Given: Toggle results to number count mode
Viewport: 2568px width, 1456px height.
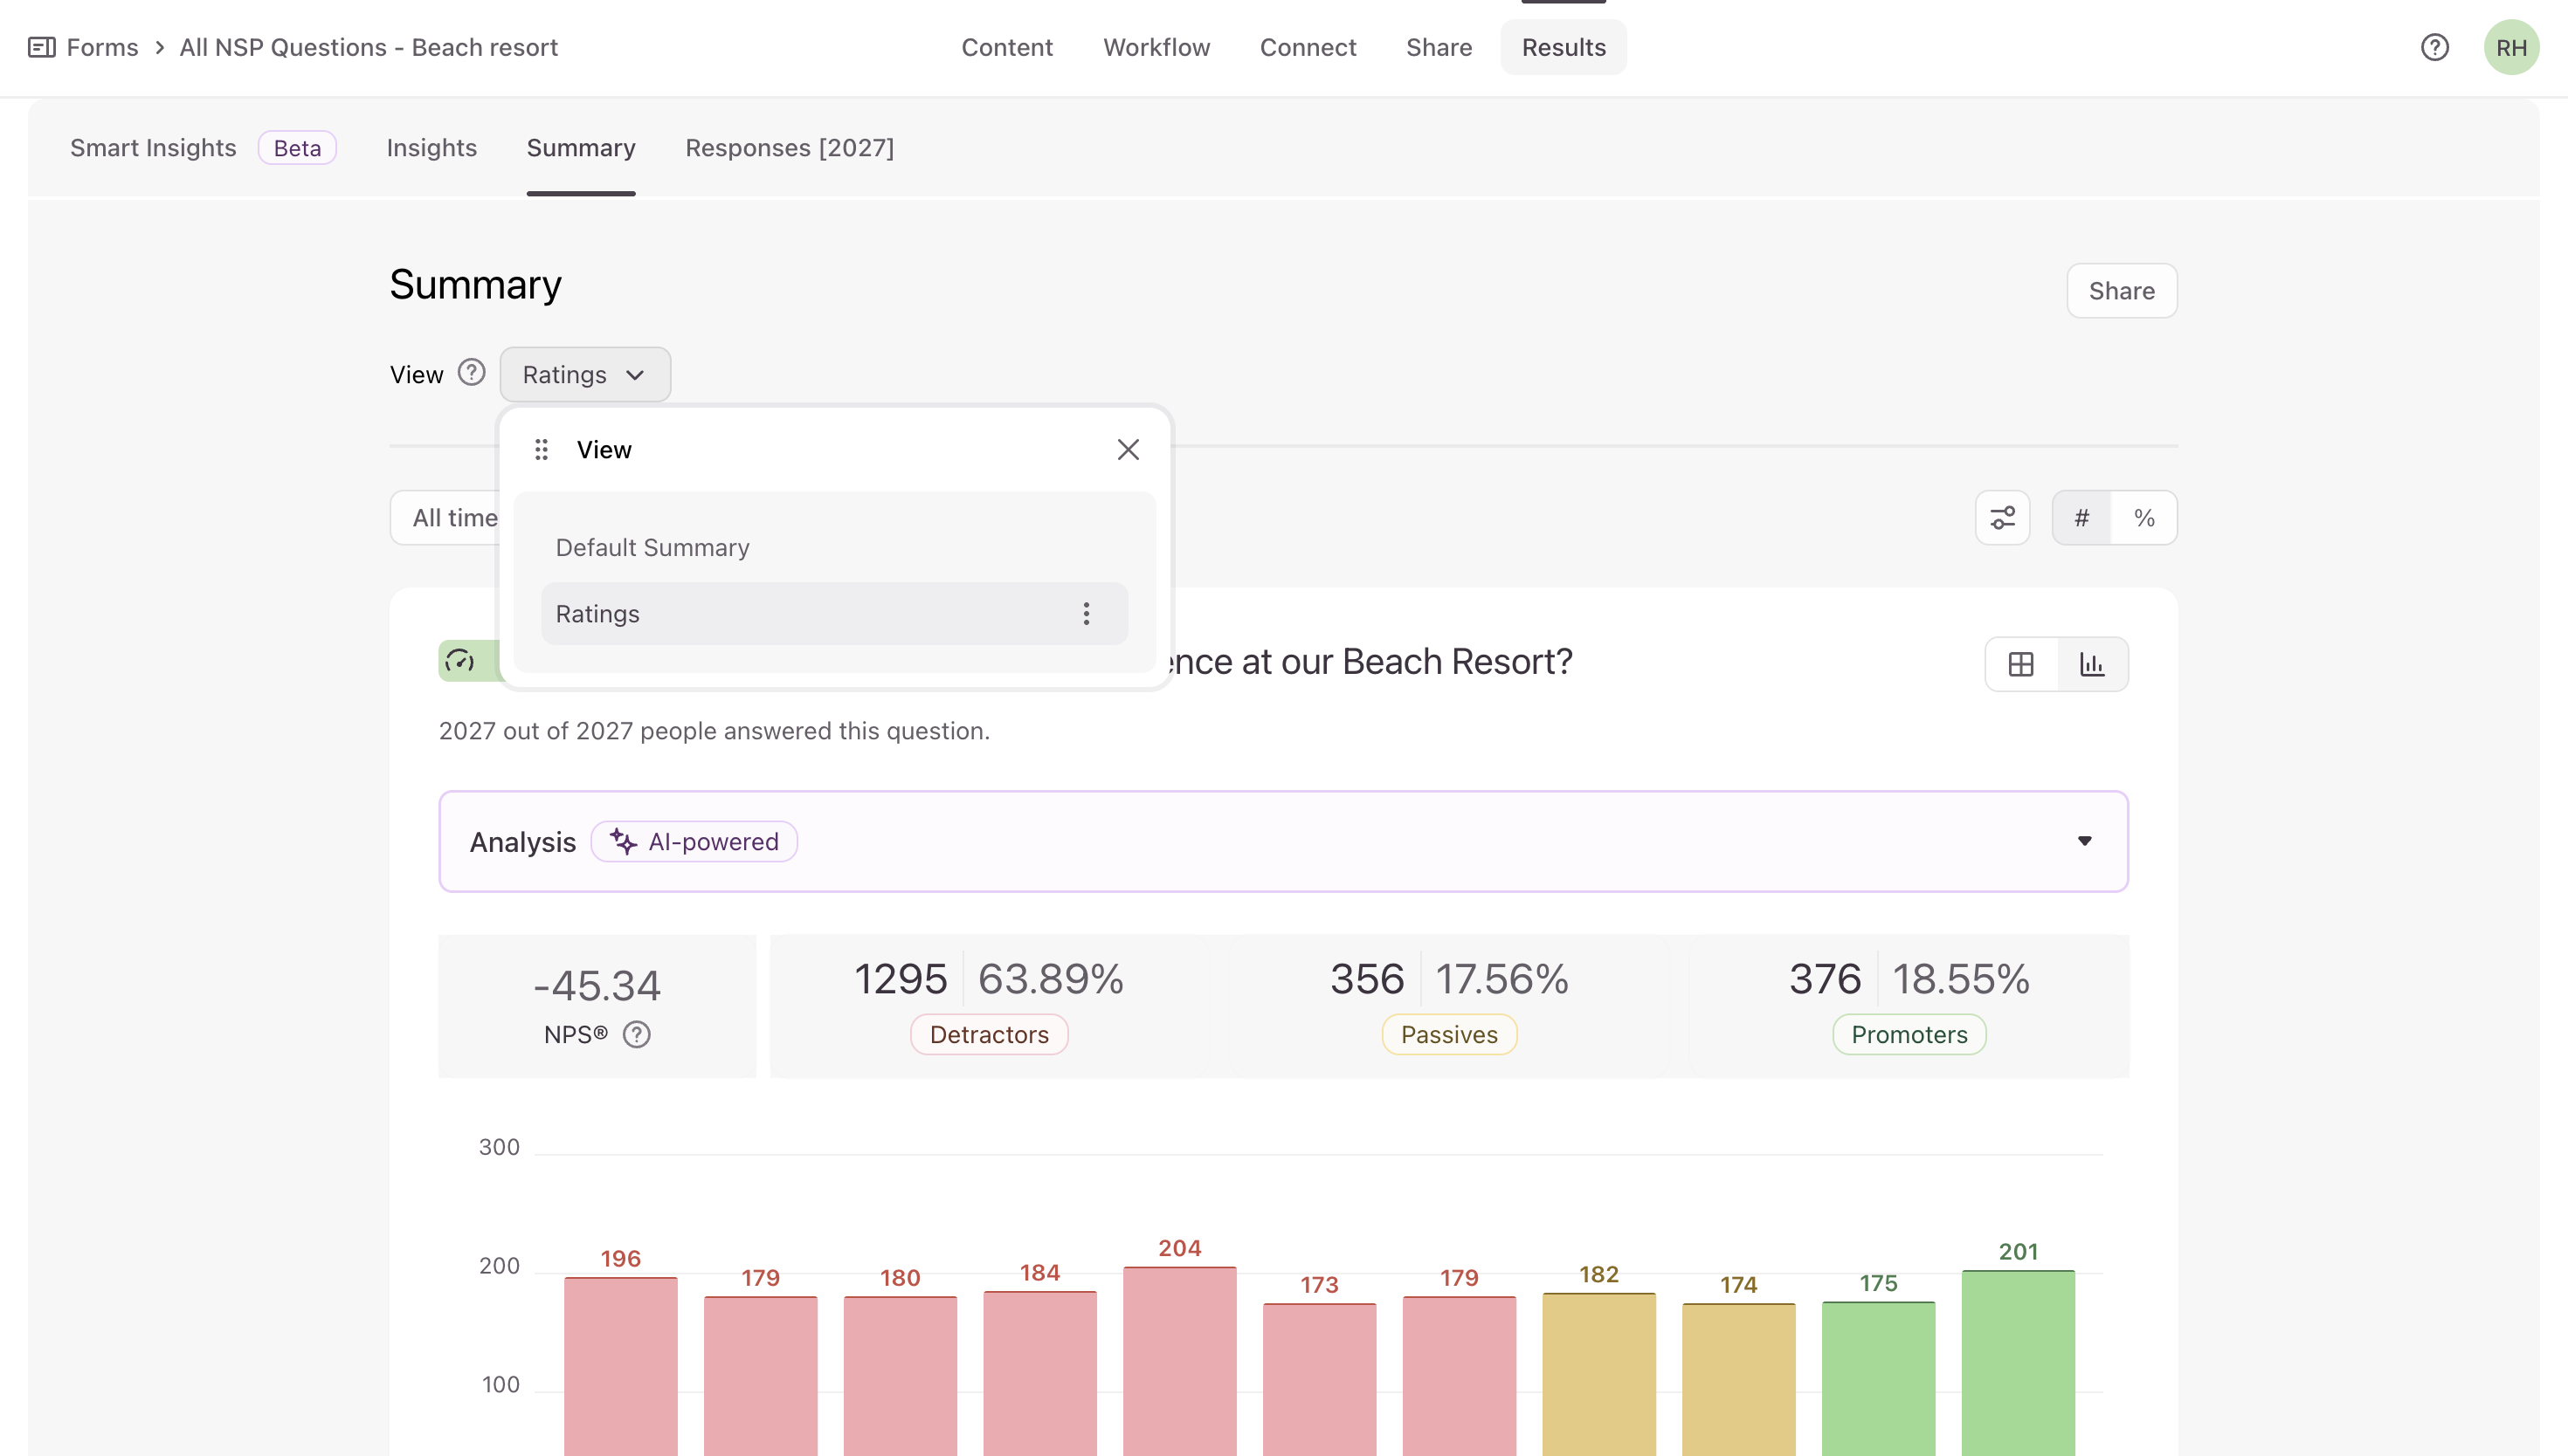Looking at the screenshot, I should pyautogui.click(x=2081, y=518).
